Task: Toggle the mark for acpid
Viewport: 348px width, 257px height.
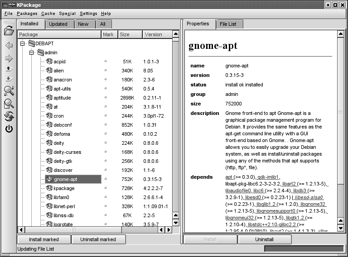Action: tap(106, 61)
